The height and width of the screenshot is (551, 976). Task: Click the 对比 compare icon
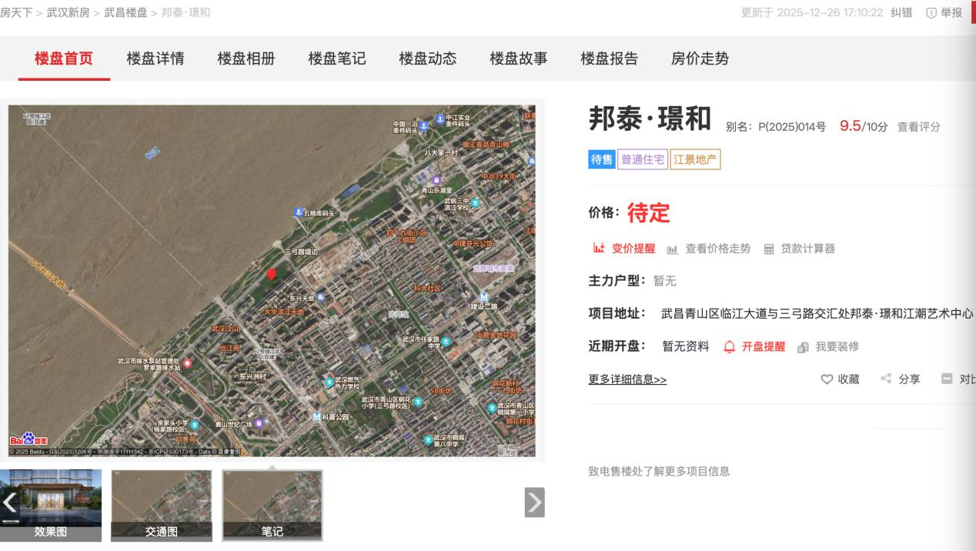[x=947, y=379]
